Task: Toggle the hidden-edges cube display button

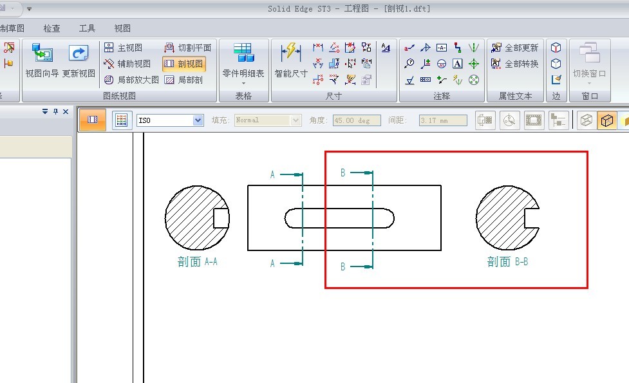Action: (x=607, y=120)
